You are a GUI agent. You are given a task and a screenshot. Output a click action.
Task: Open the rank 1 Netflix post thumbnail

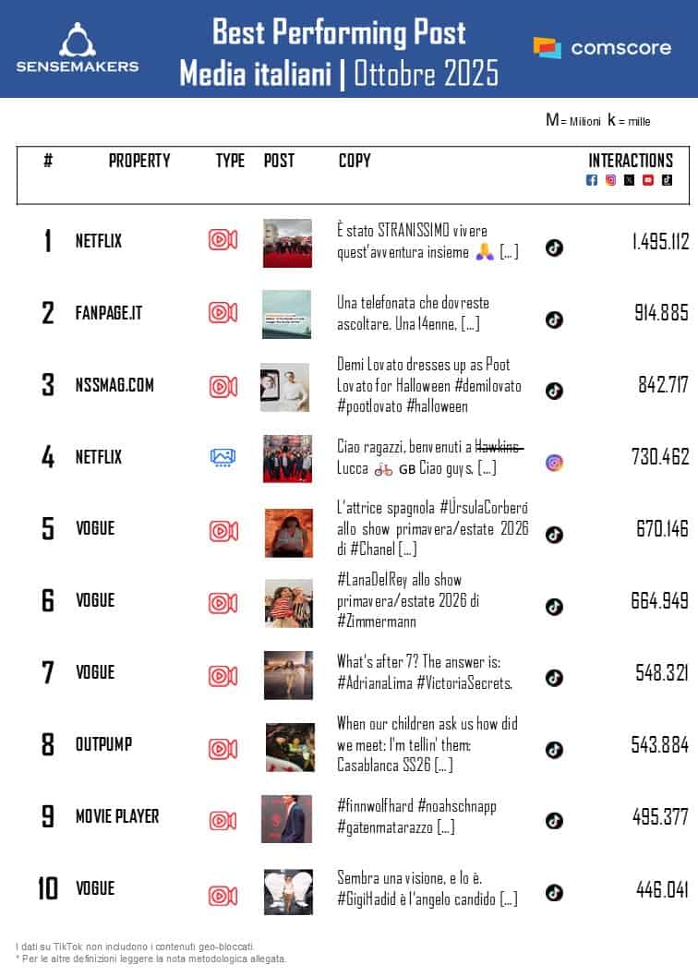pyautogui.click(x=287, y=243)
